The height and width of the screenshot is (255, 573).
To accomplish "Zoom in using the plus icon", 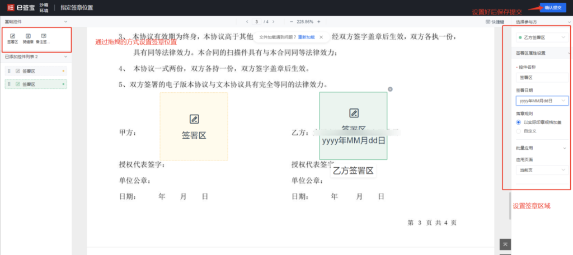I will (319, 22).
